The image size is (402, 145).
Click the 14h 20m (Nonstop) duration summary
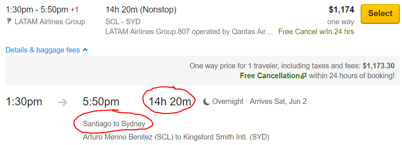tap(141, 10)
